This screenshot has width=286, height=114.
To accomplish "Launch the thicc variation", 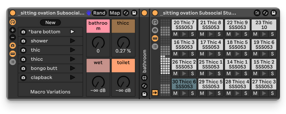I will 72,59.
